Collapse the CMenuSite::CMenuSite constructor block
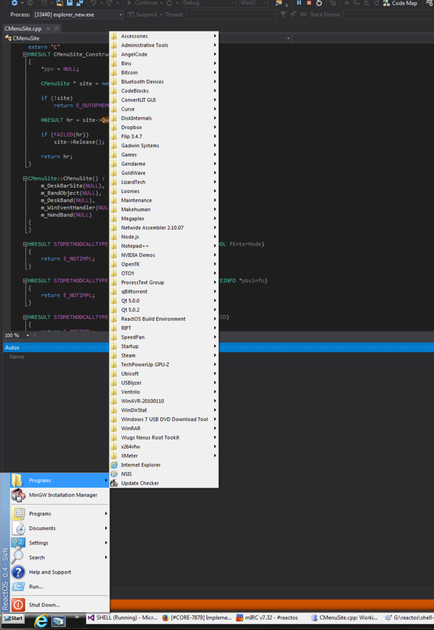 click(25, 178)
